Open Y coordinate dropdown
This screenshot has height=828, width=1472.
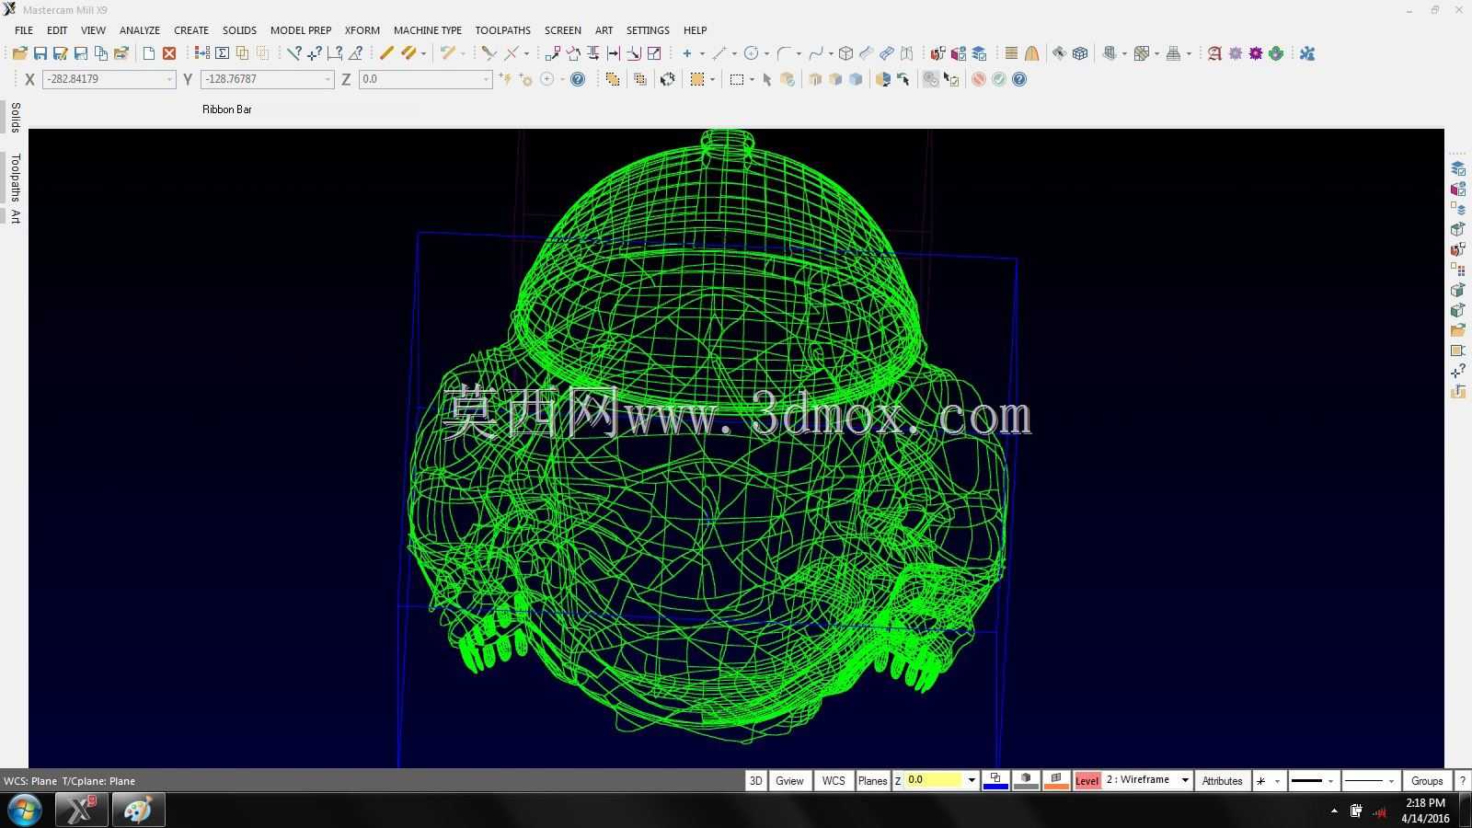[328, 79]
